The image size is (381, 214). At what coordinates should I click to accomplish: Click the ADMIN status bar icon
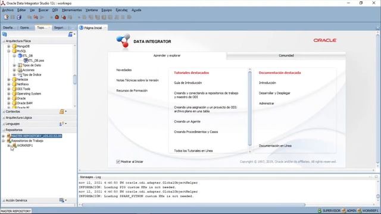point(344,210)
